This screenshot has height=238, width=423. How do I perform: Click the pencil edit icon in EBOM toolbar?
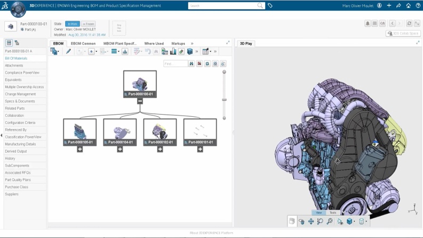pyautogui.click(x=68, y=51)
